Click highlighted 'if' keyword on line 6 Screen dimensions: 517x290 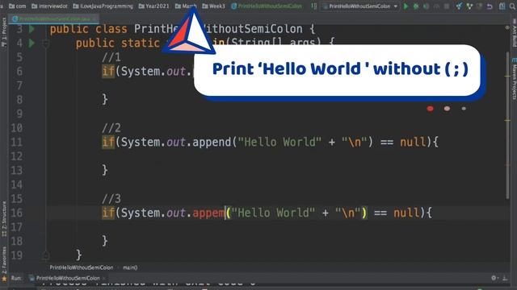click(x=108, y=72)
